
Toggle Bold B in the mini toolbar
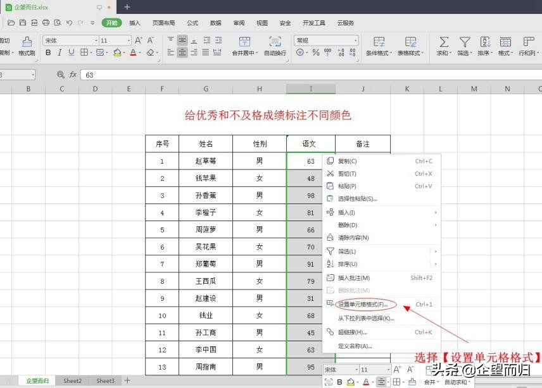339,382
